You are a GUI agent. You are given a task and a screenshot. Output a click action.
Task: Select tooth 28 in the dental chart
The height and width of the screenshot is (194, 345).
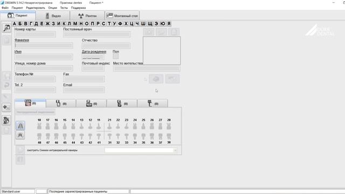(169, 126)
